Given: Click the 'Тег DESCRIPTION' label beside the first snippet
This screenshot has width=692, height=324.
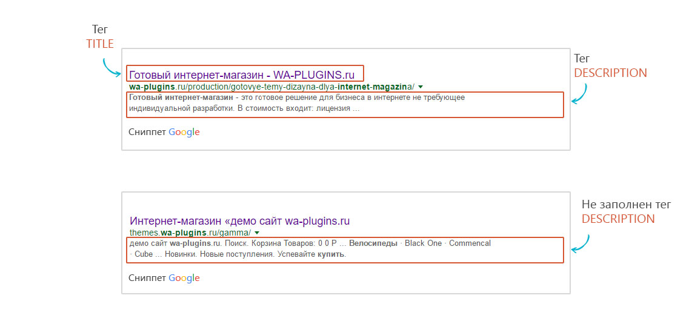Looking at the screenshot, I should point(610,65).
